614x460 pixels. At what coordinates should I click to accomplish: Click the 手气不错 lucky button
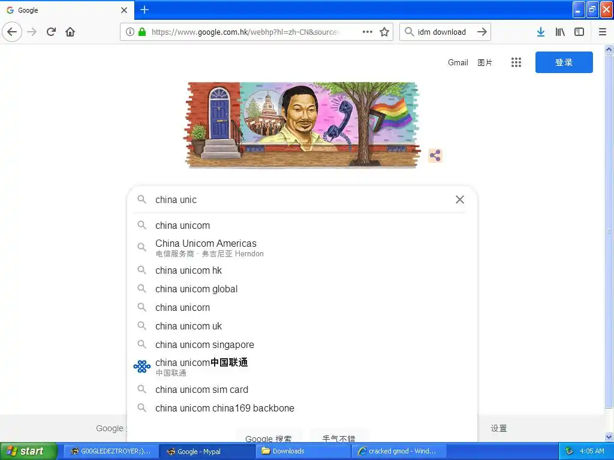(339, 437)
